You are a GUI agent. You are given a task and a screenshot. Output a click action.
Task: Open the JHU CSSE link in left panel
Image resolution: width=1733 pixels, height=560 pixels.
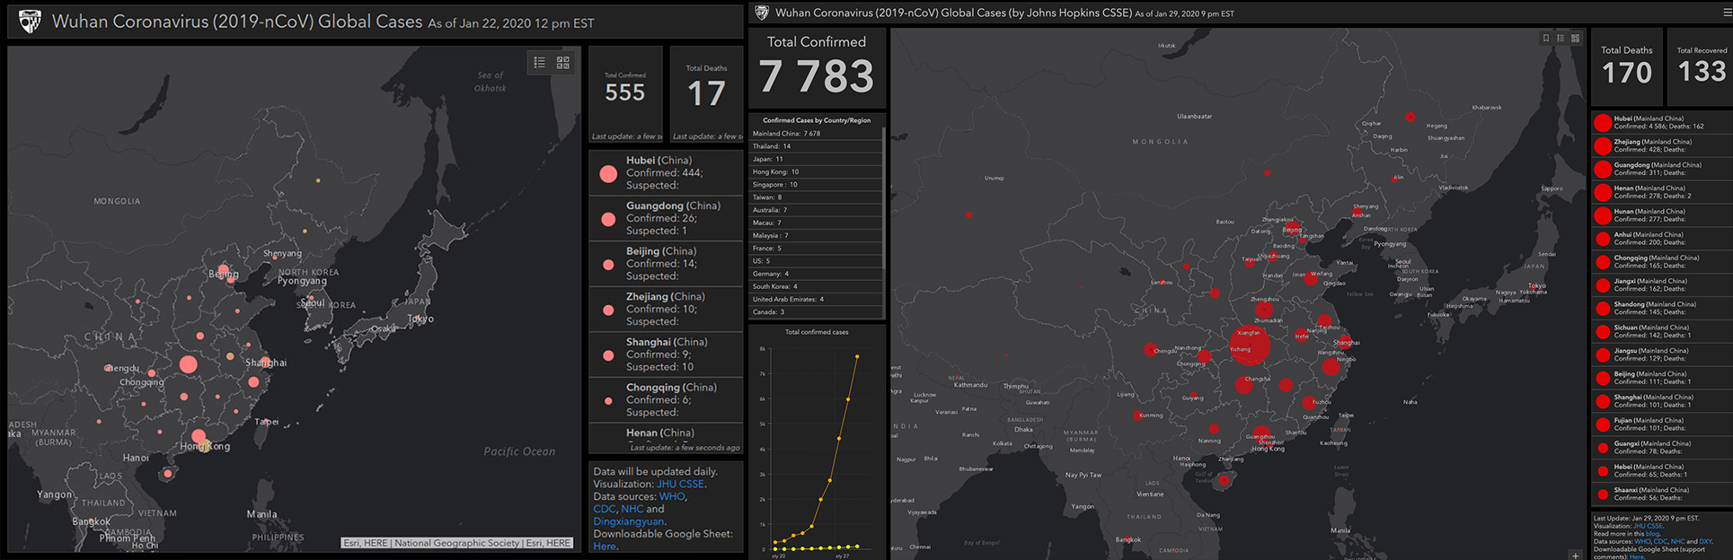tap(680, 484)
